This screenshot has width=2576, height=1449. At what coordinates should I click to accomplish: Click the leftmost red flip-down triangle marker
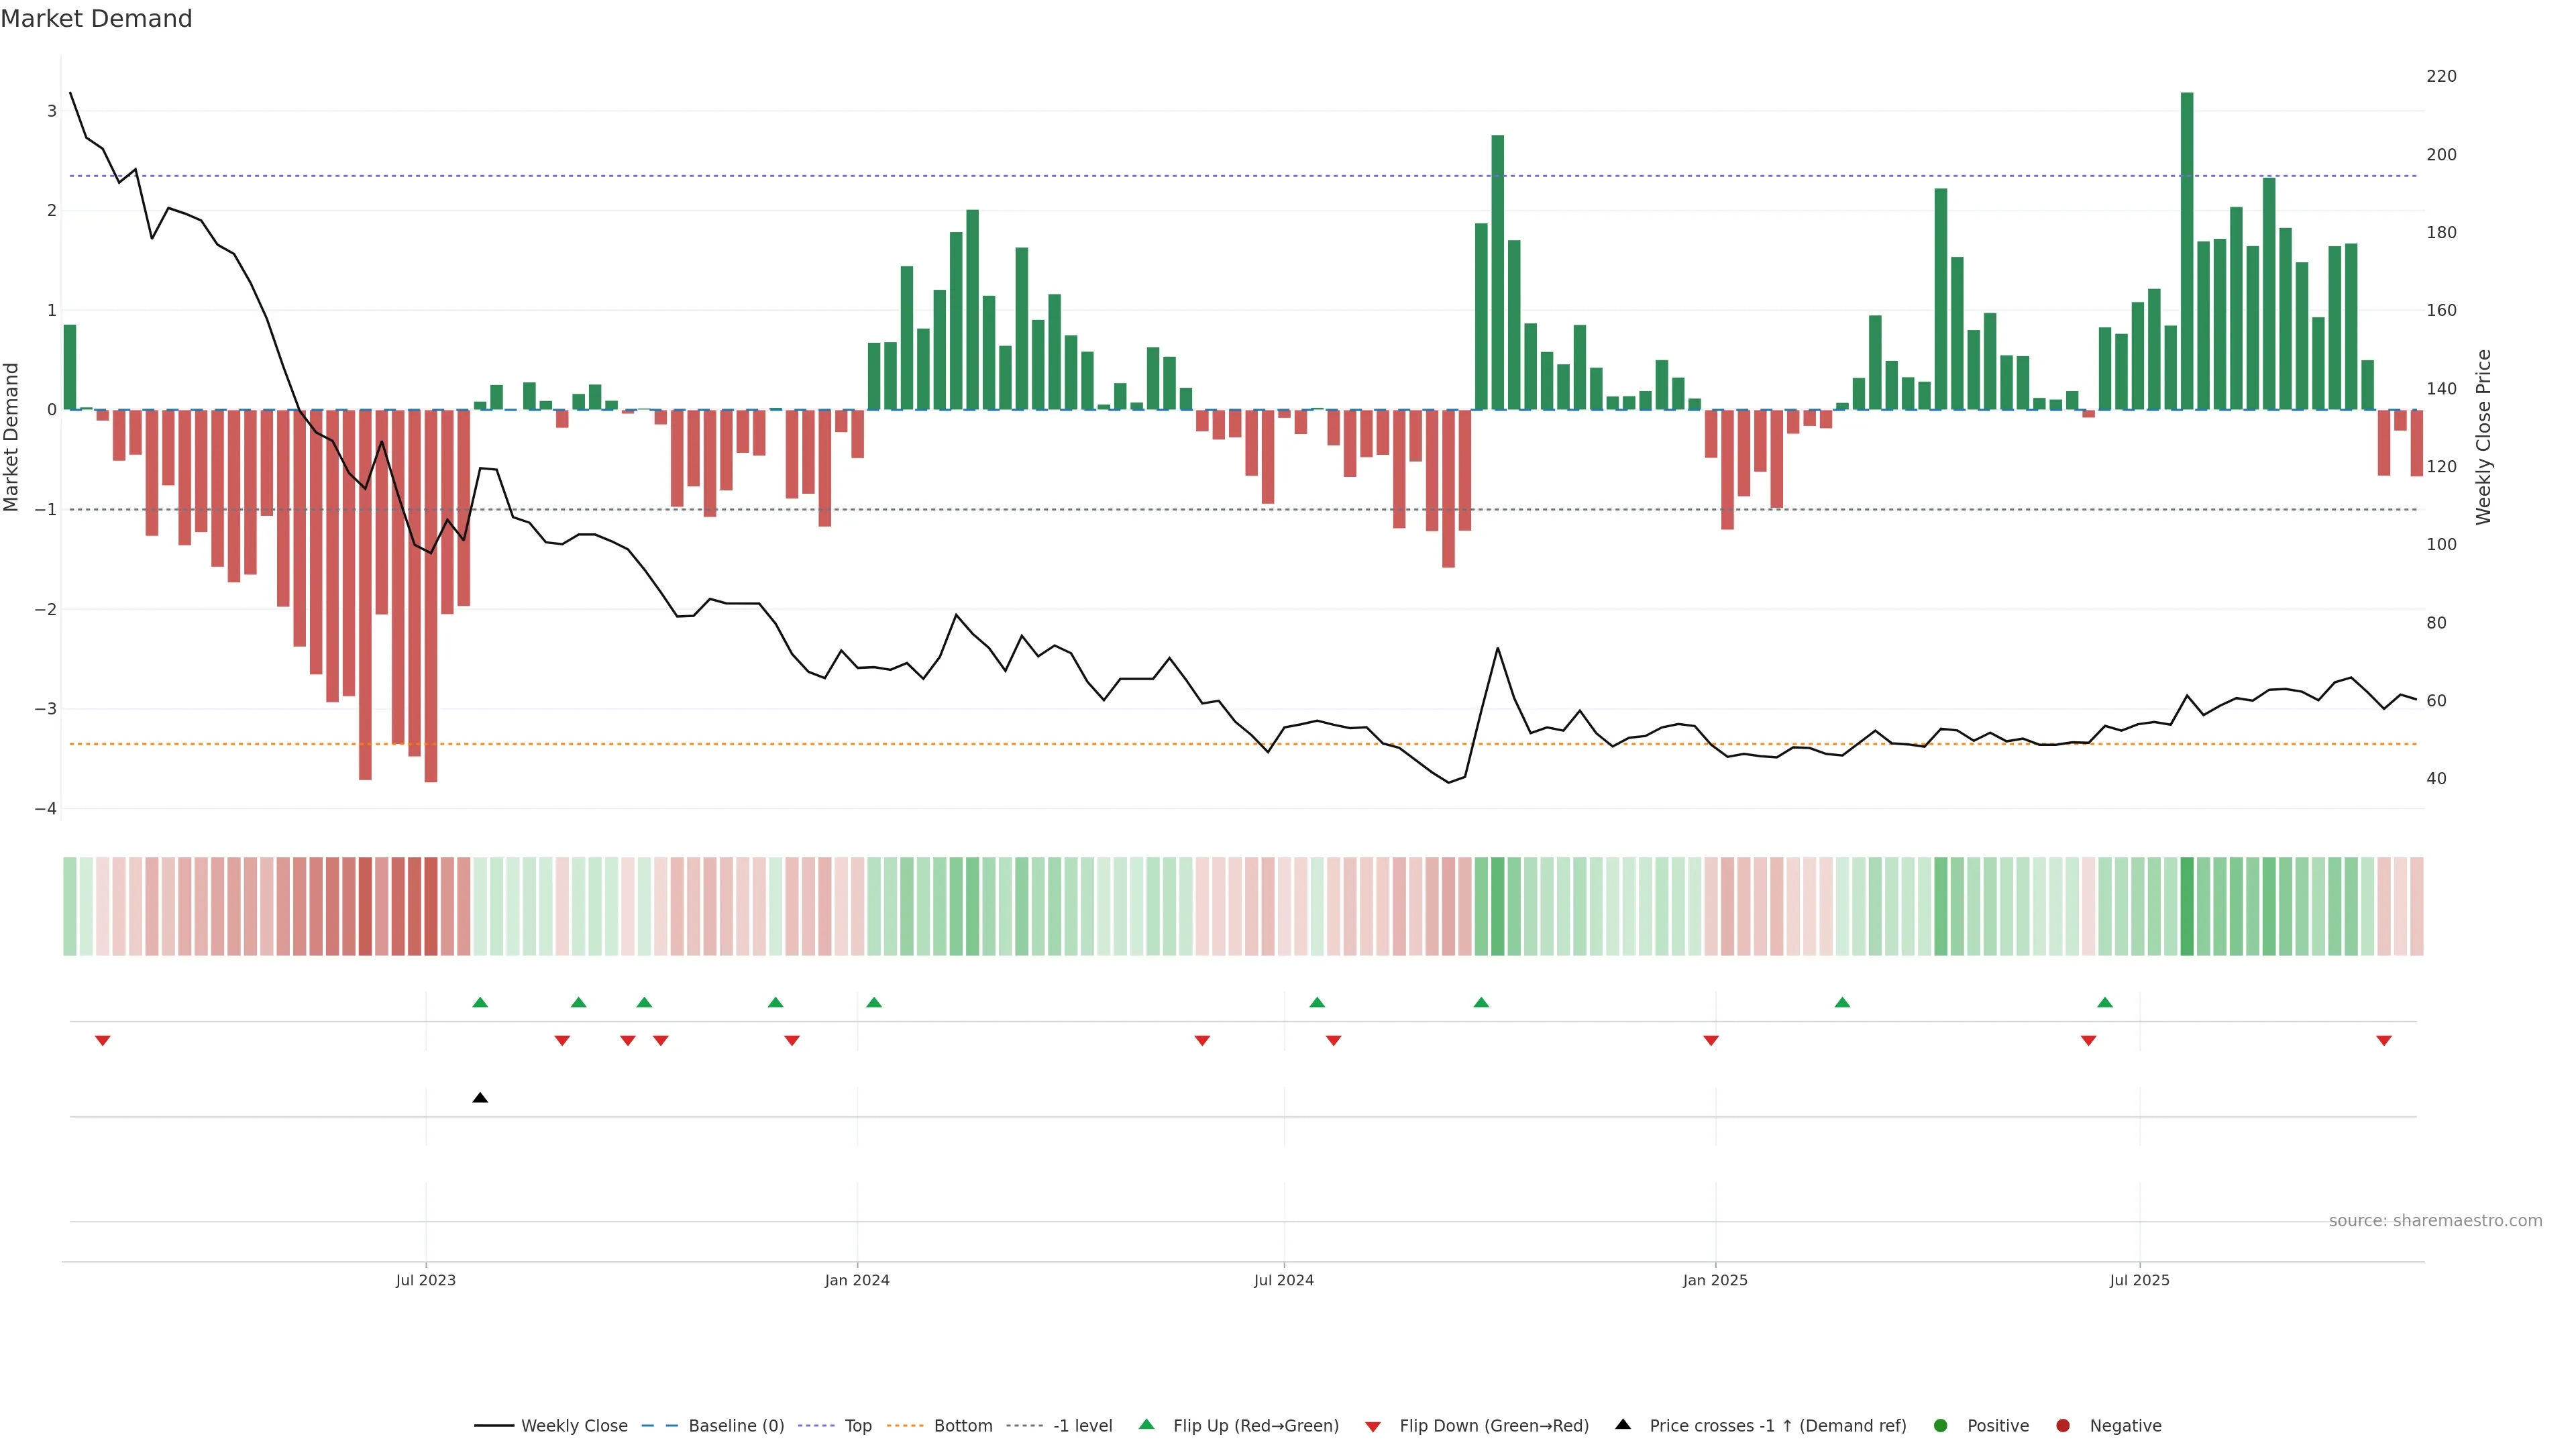(102, 1041)
